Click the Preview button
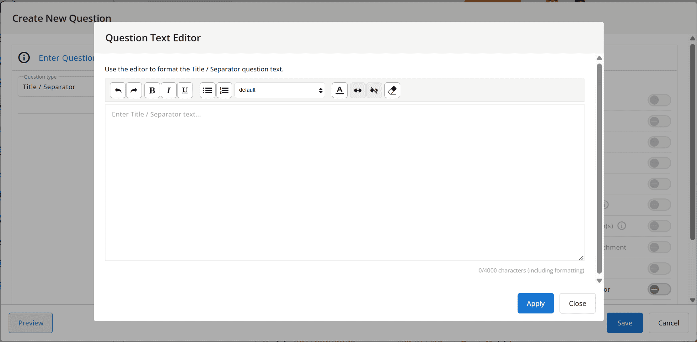 (x=31, y=323)
